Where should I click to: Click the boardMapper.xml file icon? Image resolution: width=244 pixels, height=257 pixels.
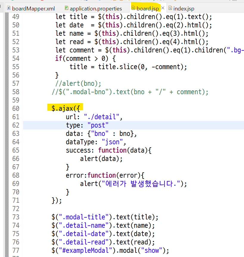point(9,8)
